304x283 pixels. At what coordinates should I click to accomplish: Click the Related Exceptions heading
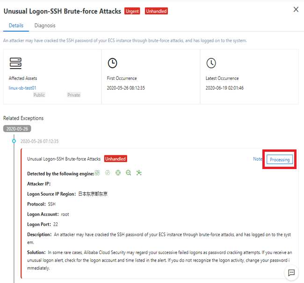point(23,118)
